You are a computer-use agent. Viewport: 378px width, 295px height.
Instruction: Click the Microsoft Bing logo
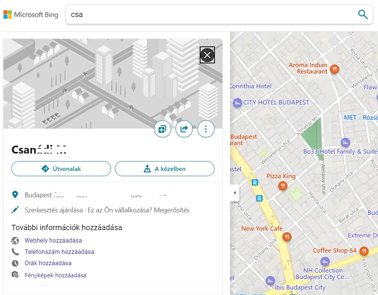click(31, 14)
